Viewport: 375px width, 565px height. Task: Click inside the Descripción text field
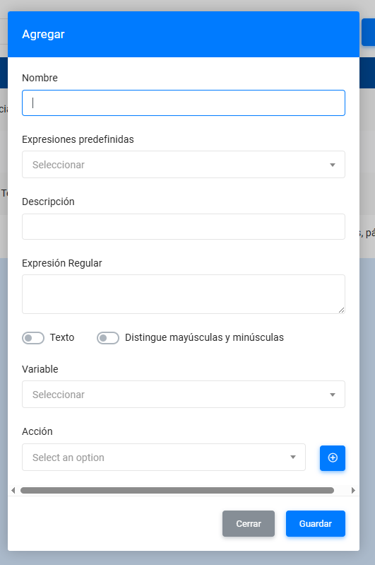[x=184, y=227]
